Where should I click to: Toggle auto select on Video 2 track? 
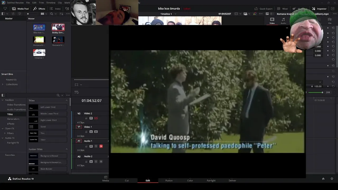[x=91, y=118]
